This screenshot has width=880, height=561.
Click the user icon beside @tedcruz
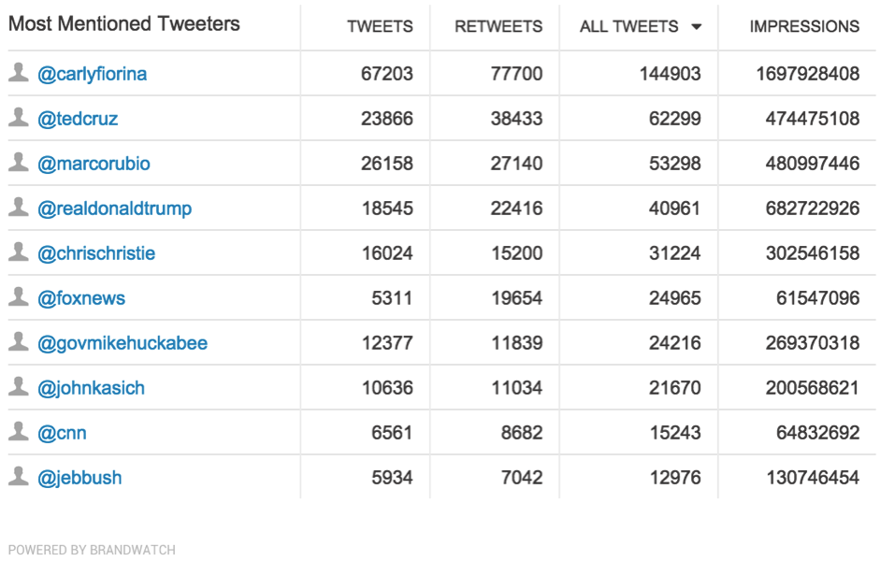pyautogui.click(x=19, y=117)
